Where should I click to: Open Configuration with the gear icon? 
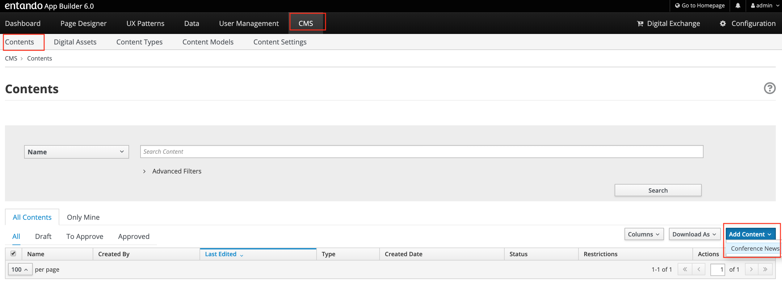(x=747, y=23)
